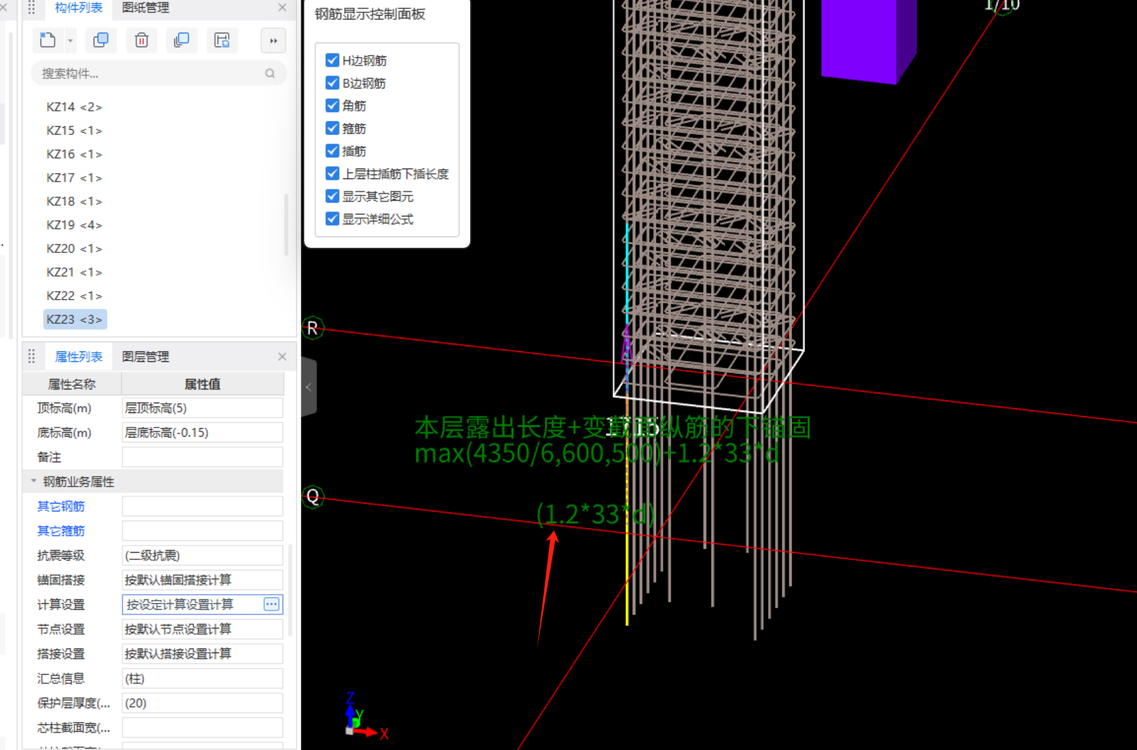Collapse the left side panel handle
The width and height of the screenshot is (1137, 750).
[x=309, y=387]
